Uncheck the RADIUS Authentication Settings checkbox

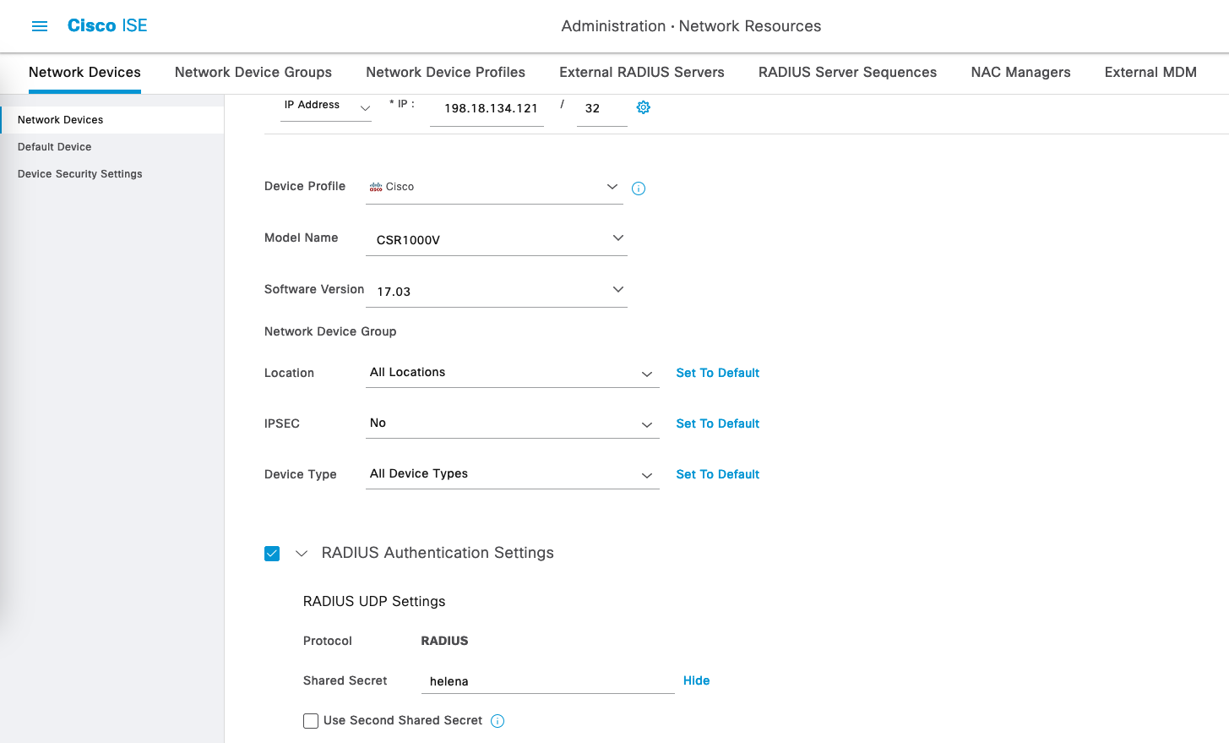tap(272, 554)
